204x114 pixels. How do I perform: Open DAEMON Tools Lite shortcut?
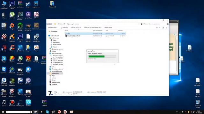point(4,82)
